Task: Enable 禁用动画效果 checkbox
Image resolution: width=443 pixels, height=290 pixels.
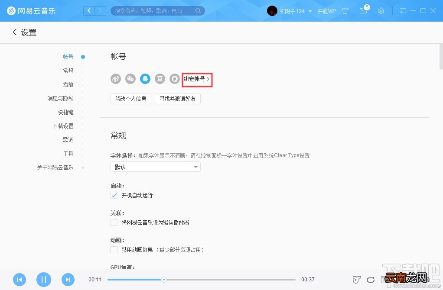Action: point(114,250)
